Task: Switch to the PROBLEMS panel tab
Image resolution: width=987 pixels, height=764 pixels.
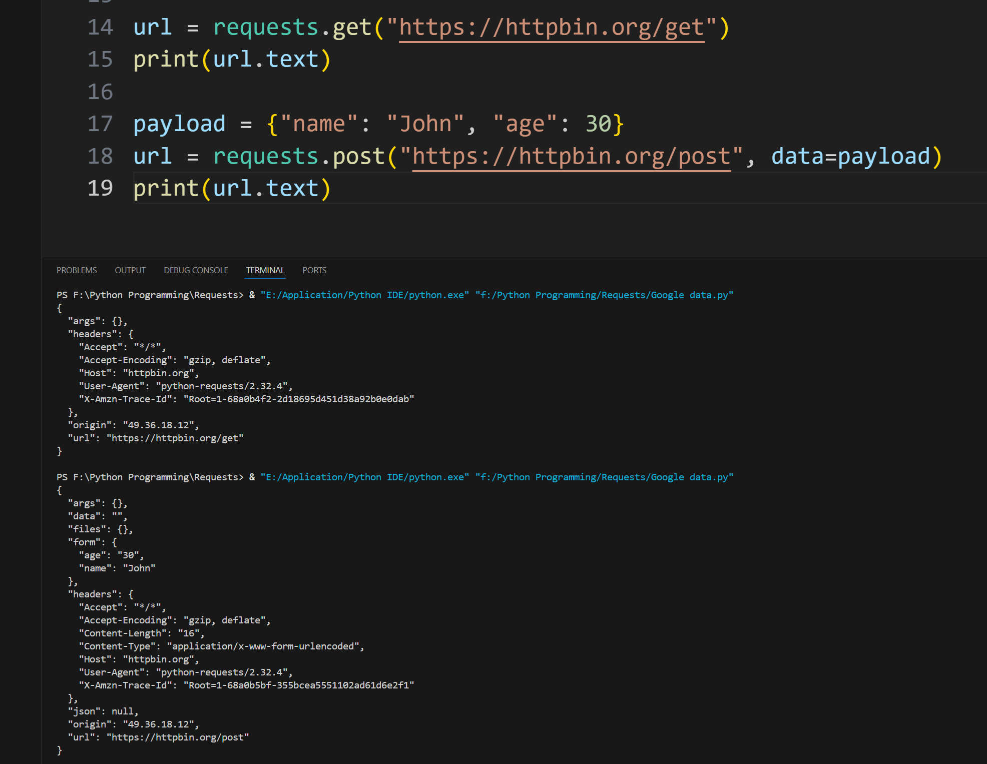Action: 77,270
